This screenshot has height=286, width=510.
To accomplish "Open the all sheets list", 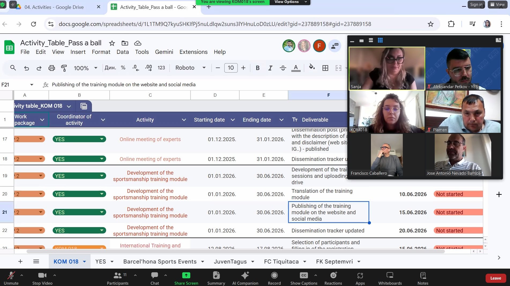I will click(x=36, y=261).
